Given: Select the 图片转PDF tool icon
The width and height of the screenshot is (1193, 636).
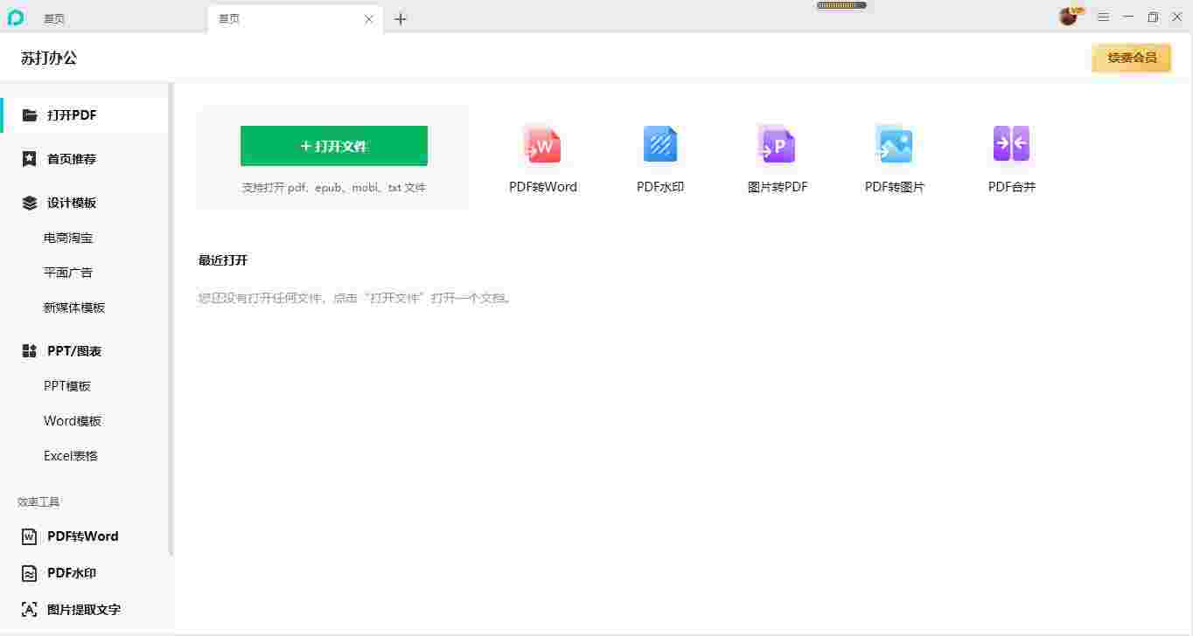Looking at the screenshot, I should click(777, 144).
